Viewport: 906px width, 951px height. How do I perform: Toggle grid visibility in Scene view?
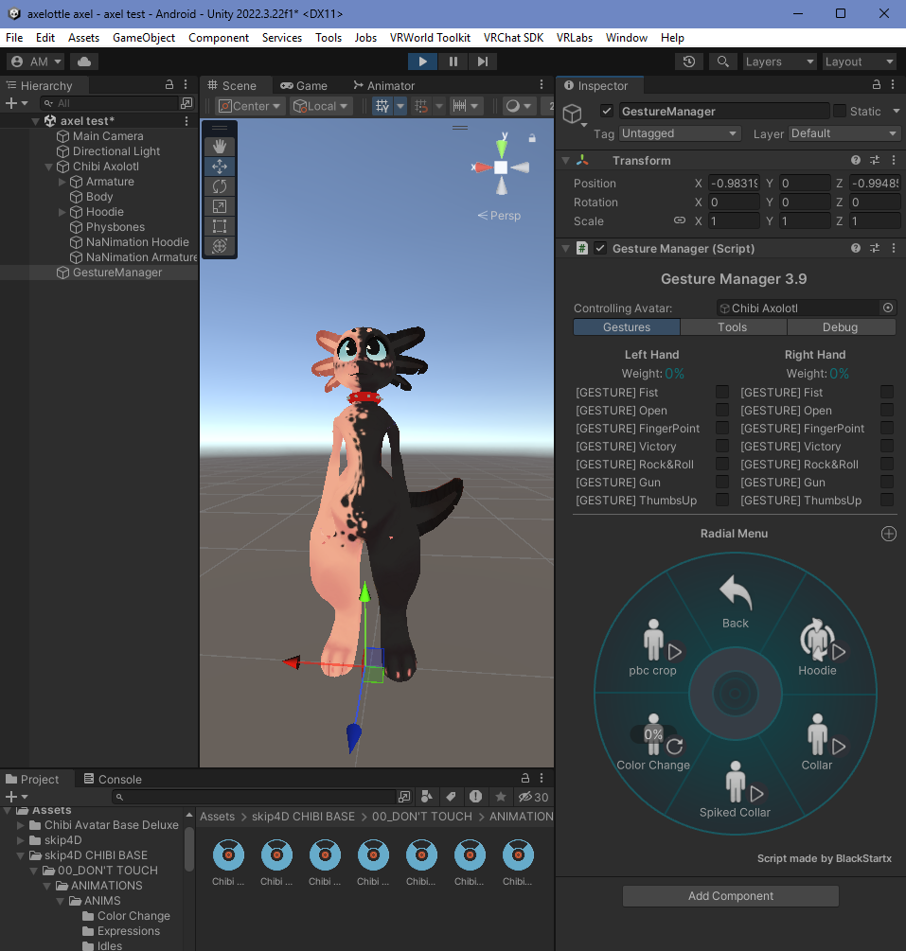coord(382,106)
